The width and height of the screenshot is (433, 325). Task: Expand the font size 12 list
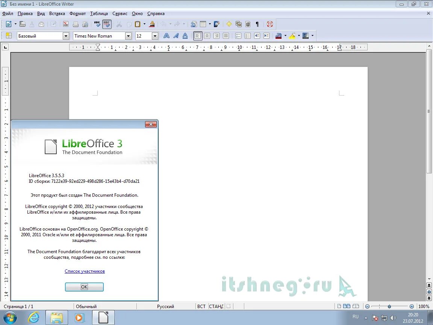click(x=155, y=36)
